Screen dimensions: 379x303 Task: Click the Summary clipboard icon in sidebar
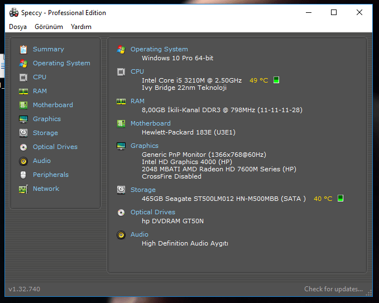click(x=23, y=50)
